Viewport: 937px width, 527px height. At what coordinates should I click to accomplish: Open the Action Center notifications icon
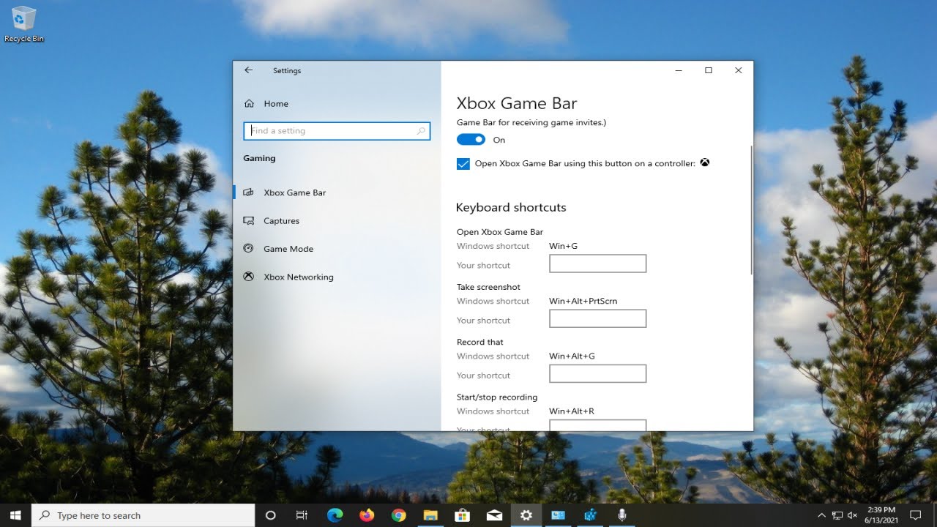click(915, 515)
